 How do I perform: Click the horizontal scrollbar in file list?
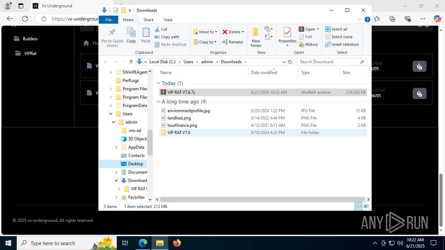point(262,200)
